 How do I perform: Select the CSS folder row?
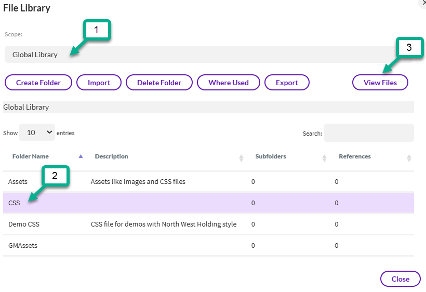click(x=14, y=203)
